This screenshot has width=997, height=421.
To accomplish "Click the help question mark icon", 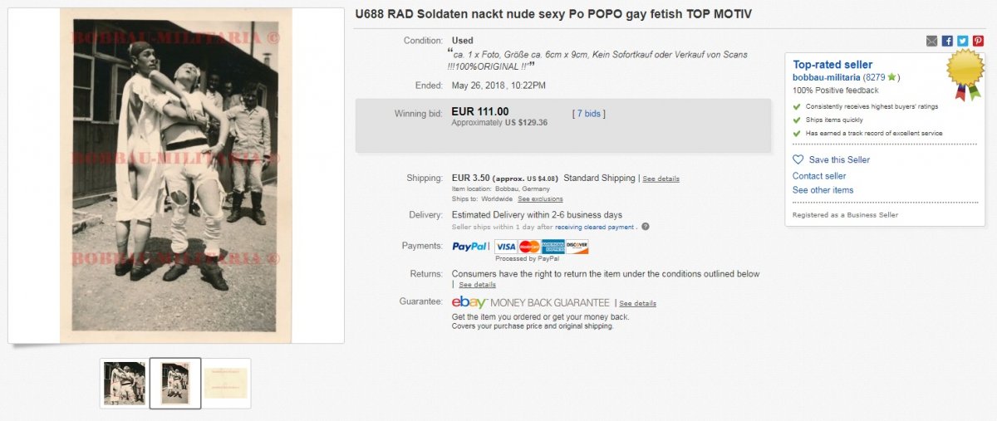I will [x=646, y=227].
